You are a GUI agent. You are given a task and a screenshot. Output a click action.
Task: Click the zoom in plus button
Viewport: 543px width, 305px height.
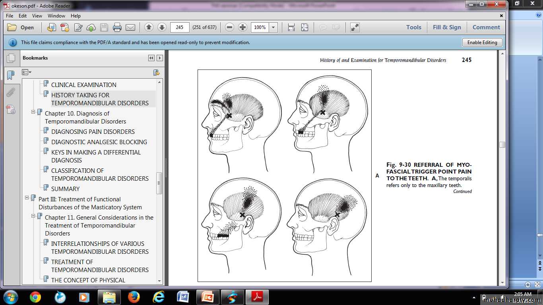pos(242,27)
